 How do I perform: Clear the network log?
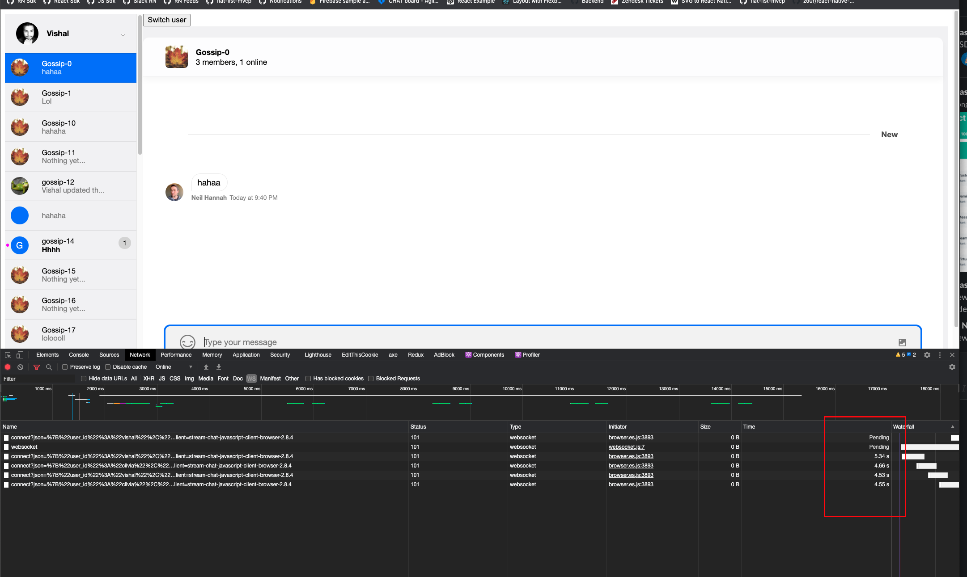tap(20, 367)
